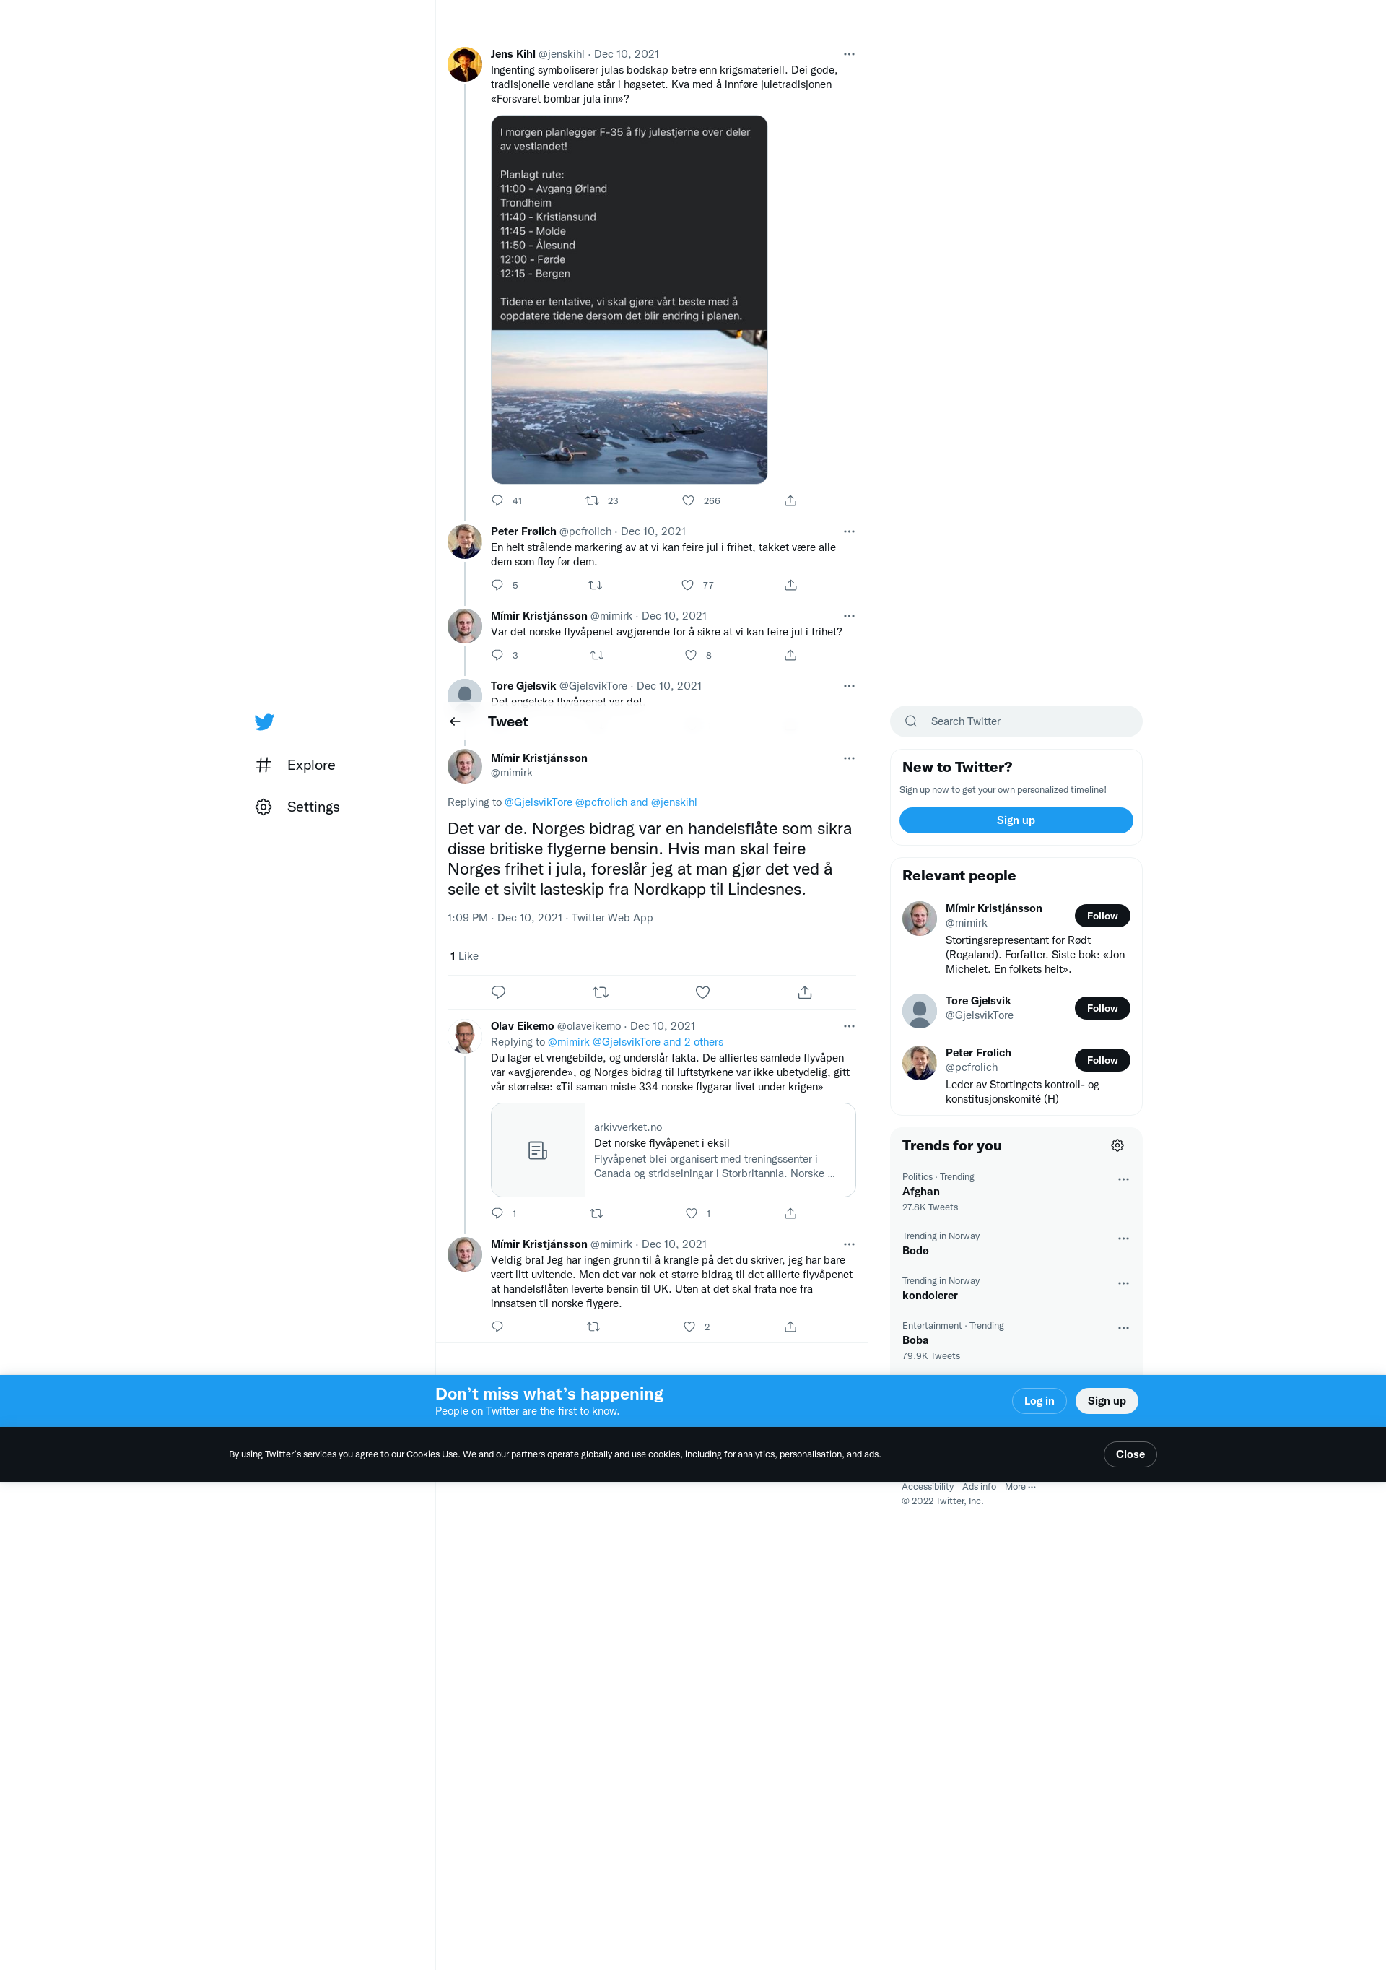
Task: Go back using the Tweet arrow
Action: pyautogui.click(x=456, y=721)
